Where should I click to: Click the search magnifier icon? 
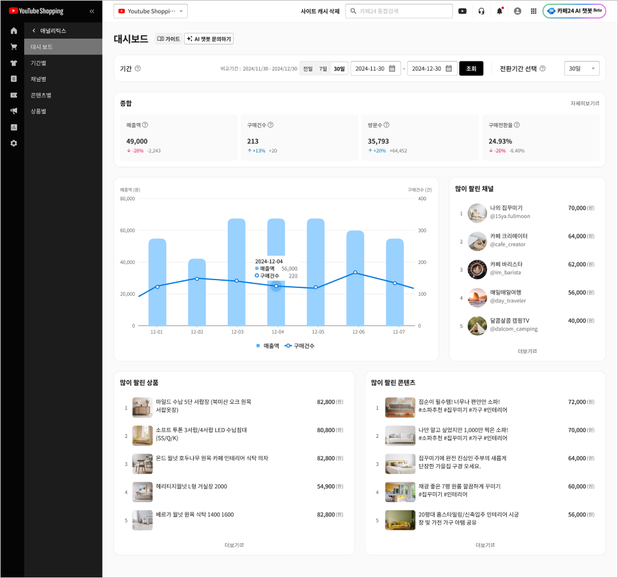pos(354,11)
